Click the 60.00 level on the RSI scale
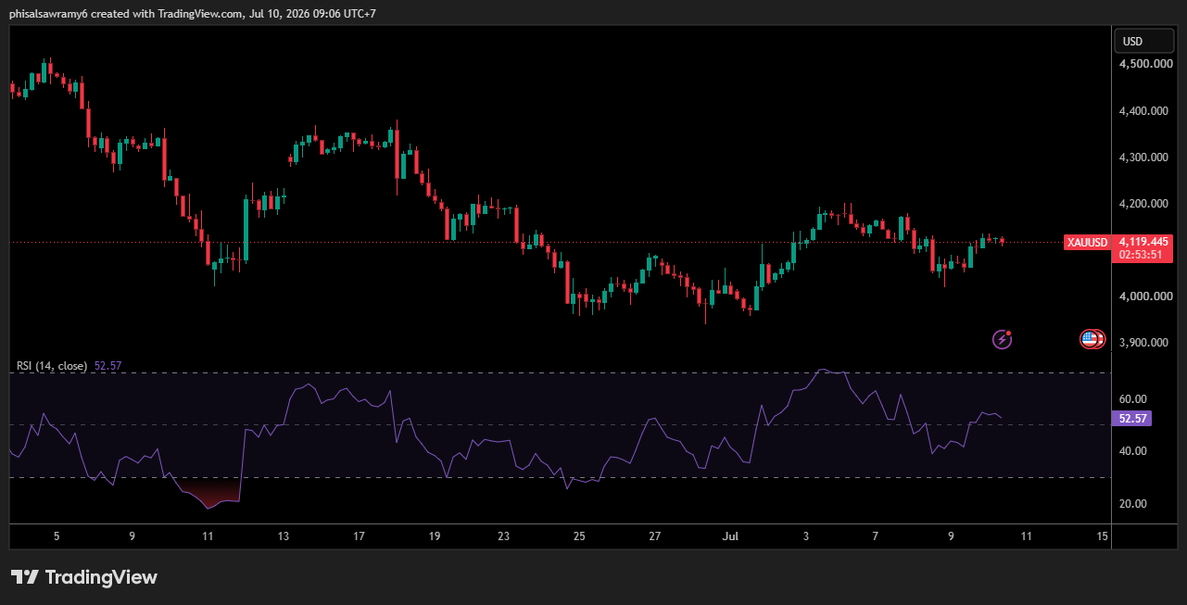The width and height of the screenshot is (1187, 605). click(1133, 399)
